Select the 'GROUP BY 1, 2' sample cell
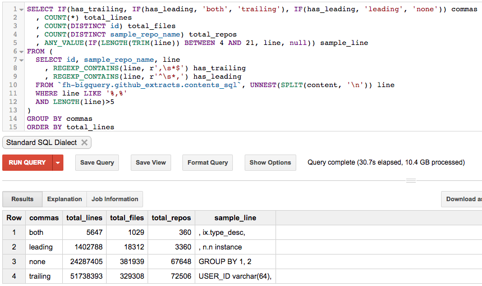The height and width of the screenshot is (286, 482). (x=225, y=261)
